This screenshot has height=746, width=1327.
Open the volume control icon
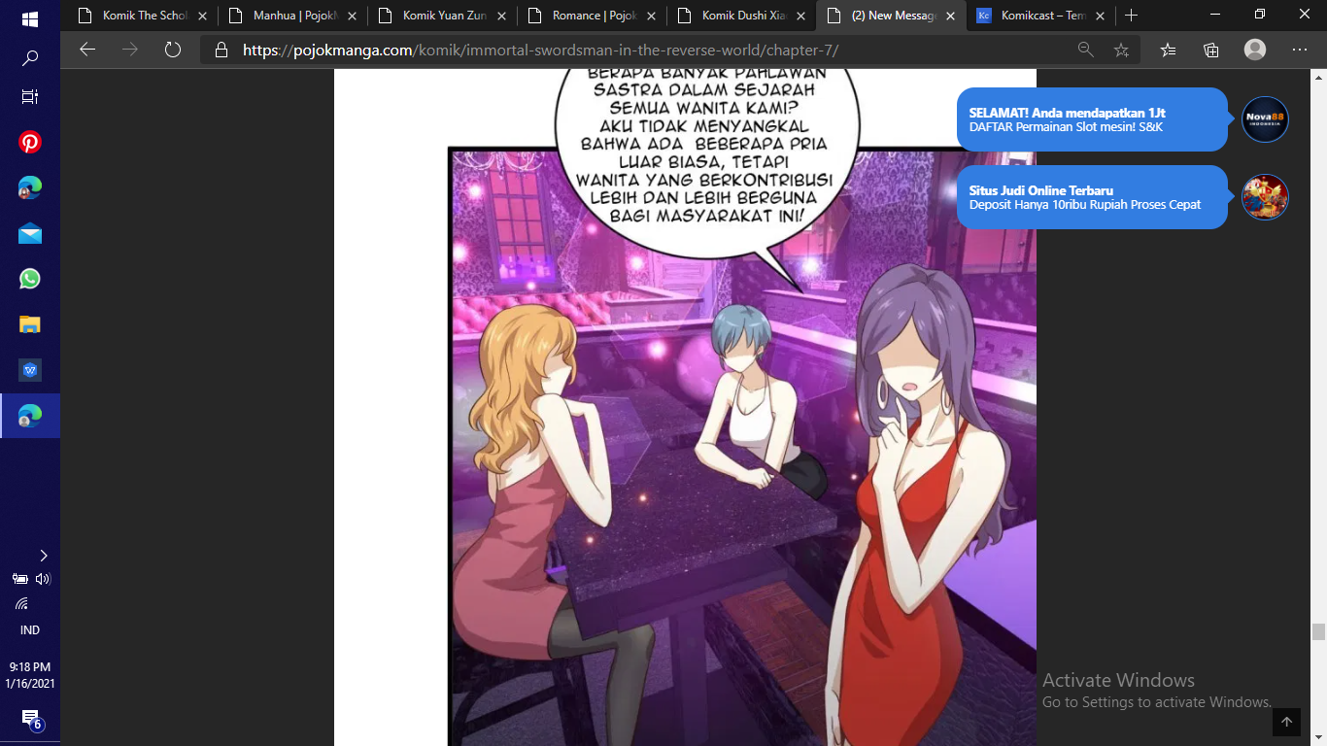point(42,579)
